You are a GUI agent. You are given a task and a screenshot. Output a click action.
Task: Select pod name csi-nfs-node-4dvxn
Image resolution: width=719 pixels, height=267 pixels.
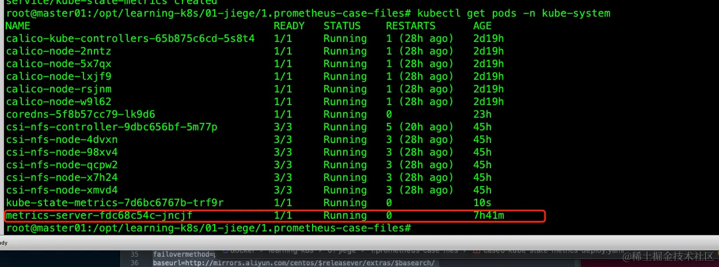tap(62, 140)
